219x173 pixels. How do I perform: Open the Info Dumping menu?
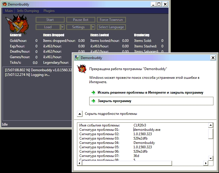coord(28,11)
